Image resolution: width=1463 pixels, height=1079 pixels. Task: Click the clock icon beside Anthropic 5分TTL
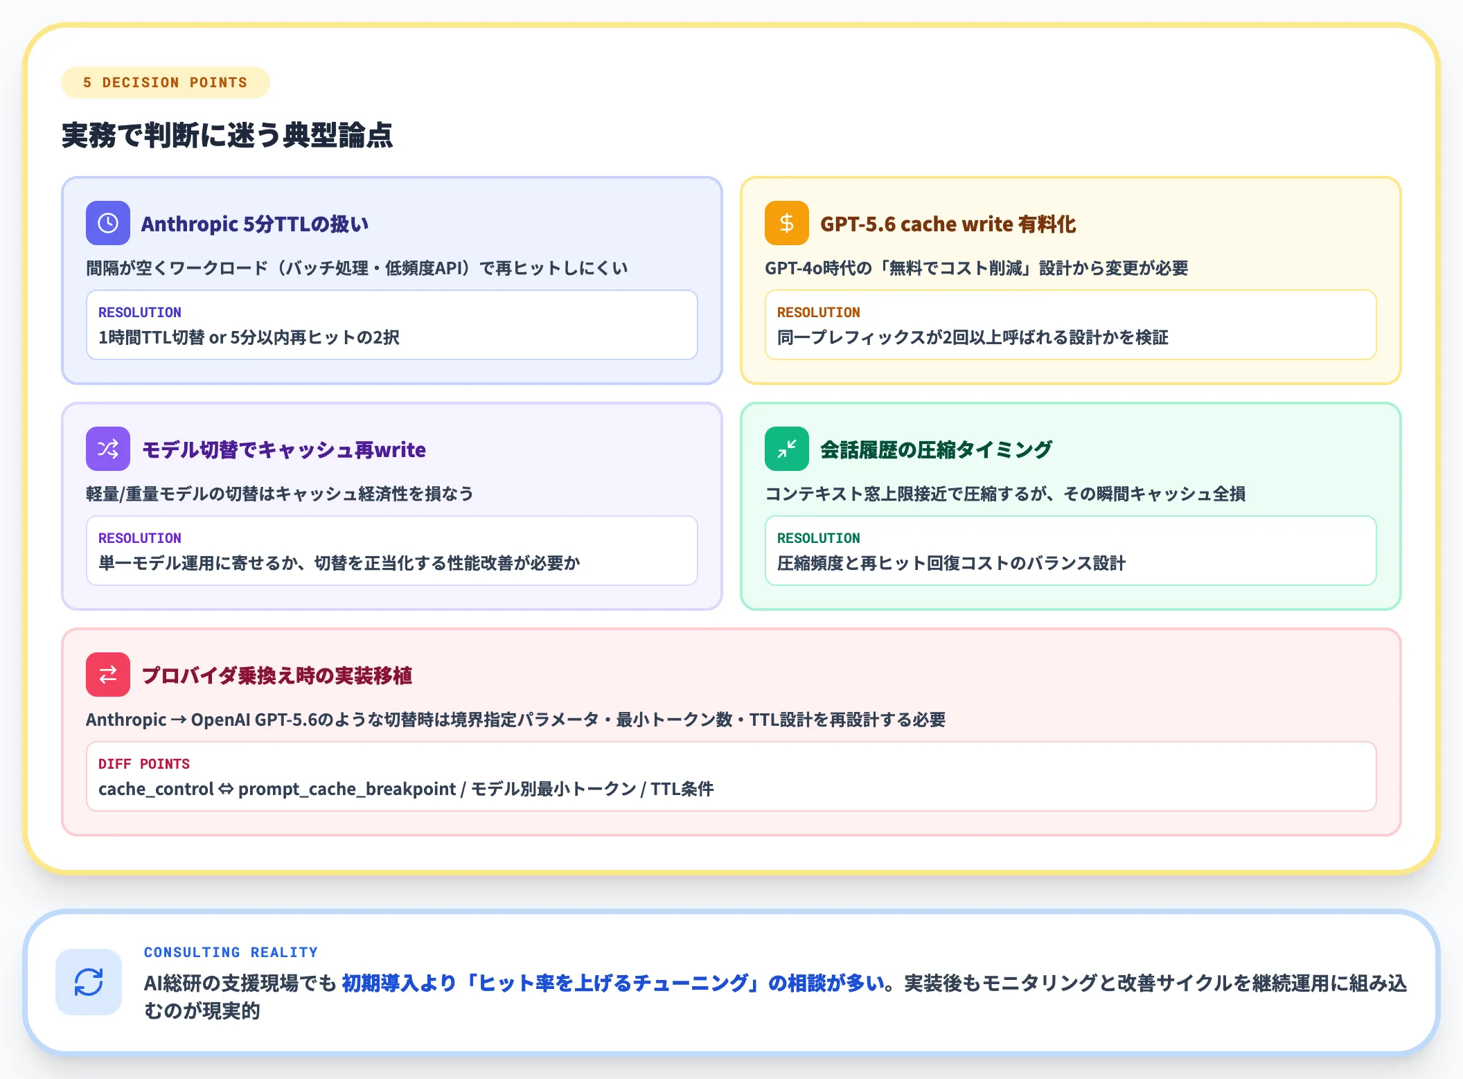(108, 223)
